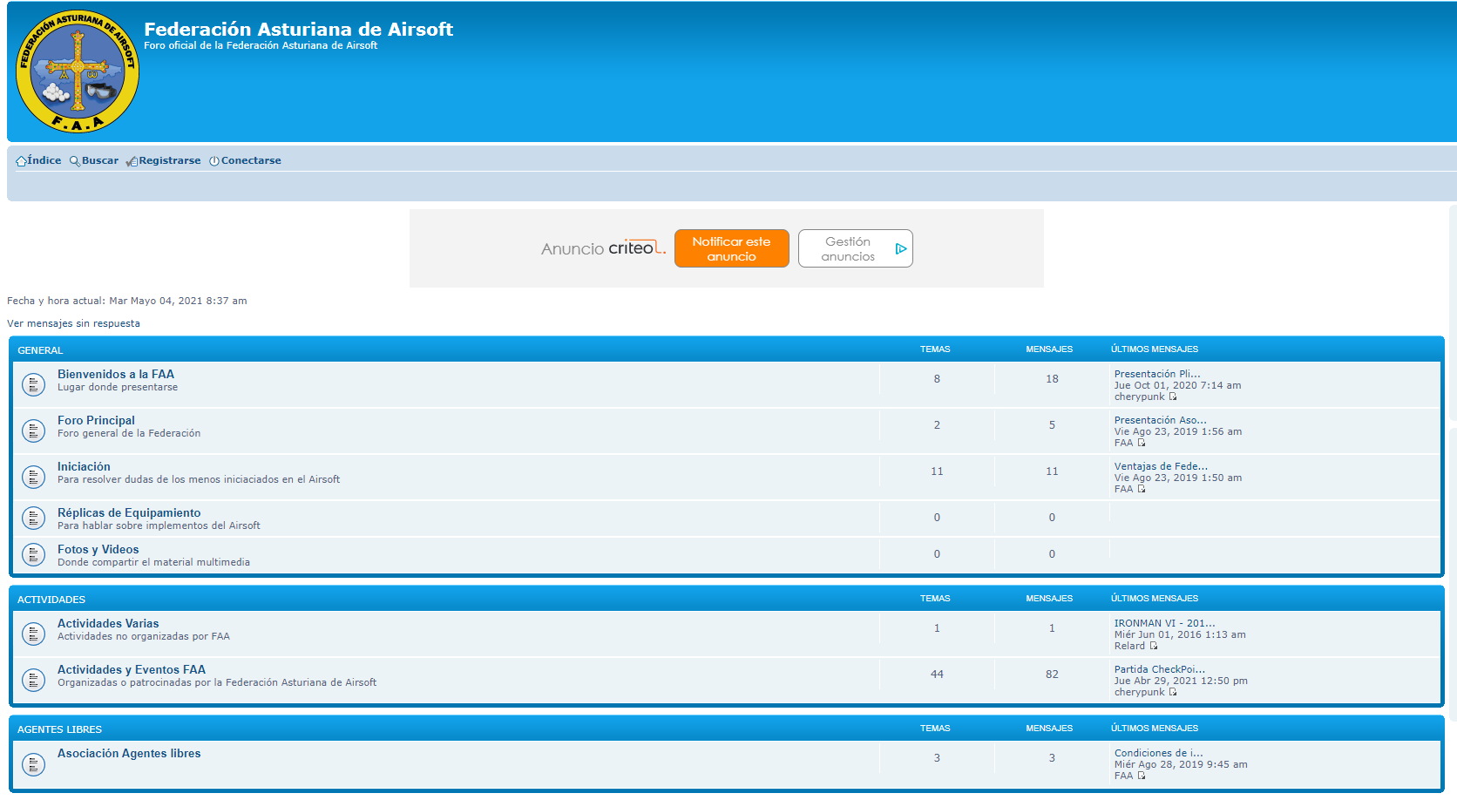
Task: Open the ACTIVIDADES category header link
Action: 51,600
